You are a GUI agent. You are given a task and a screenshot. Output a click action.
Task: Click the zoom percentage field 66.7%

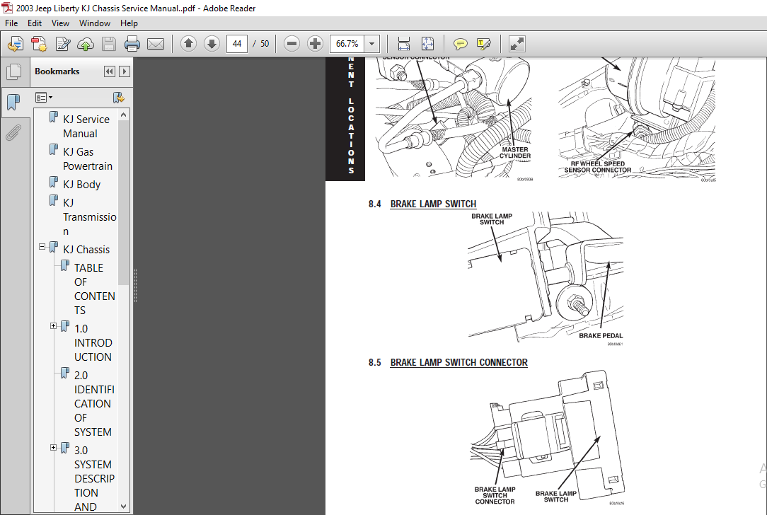pos(347,44)
